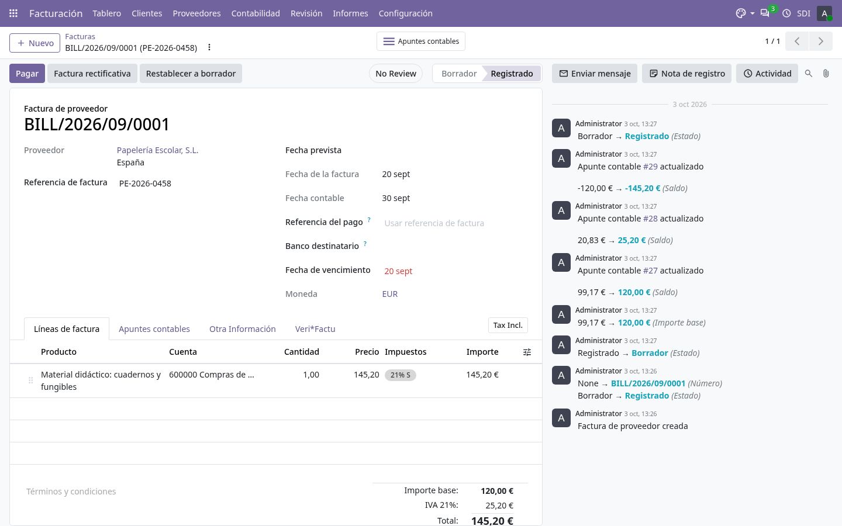Open the SDI company switcher
The image size is (842, 526).
(803, 13)
